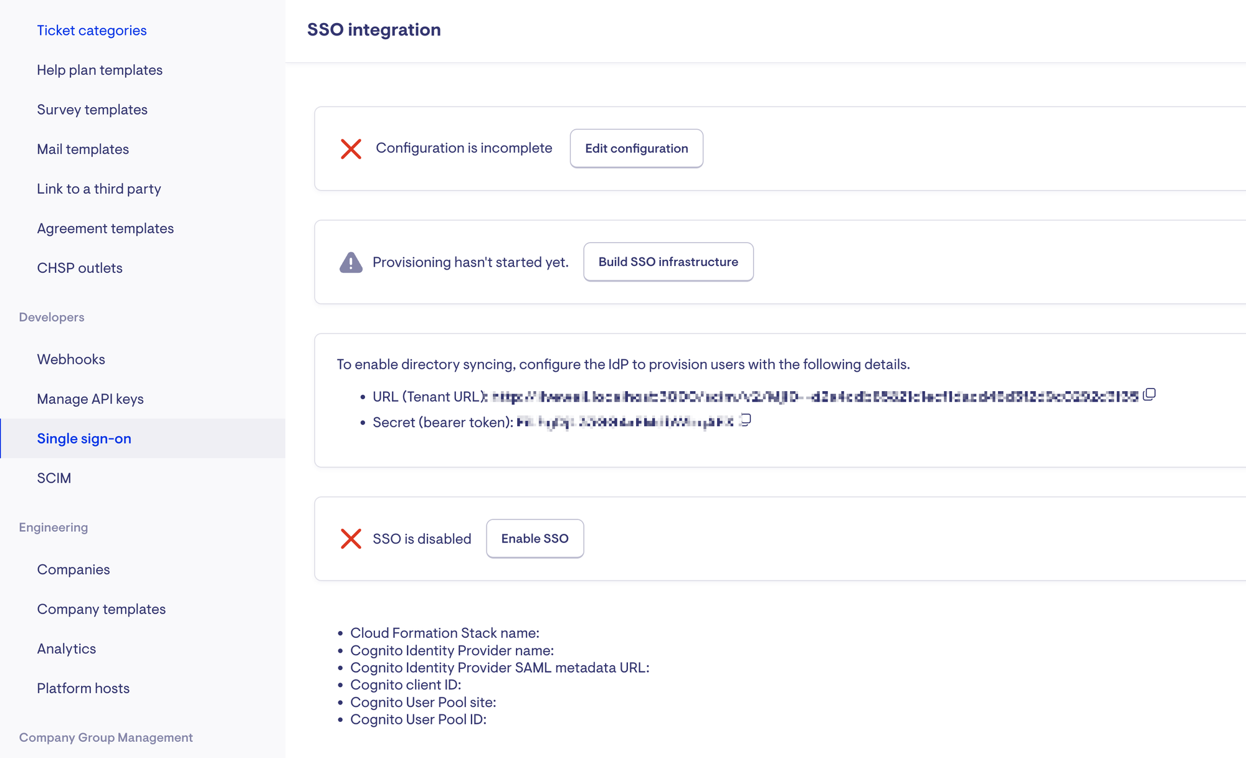This screenshot has width=1246, height=758.
Task: Go to Help plan templates
Action: [x=100, y=70]
